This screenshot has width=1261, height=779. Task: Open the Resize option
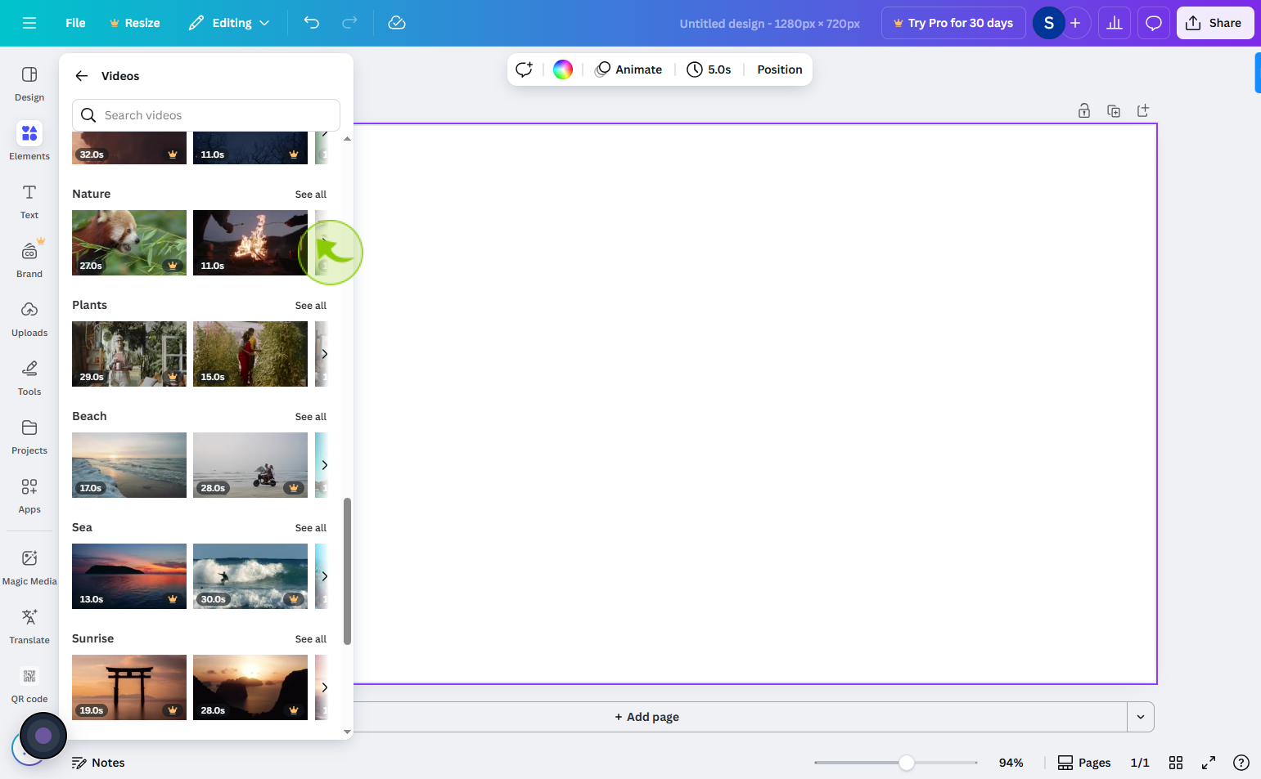135,23
